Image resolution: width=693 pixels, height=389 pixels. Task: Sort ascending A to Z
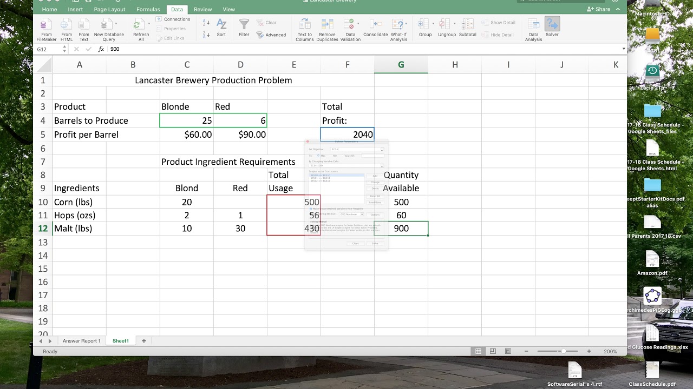pyautogui.click(x=206, y=23)
